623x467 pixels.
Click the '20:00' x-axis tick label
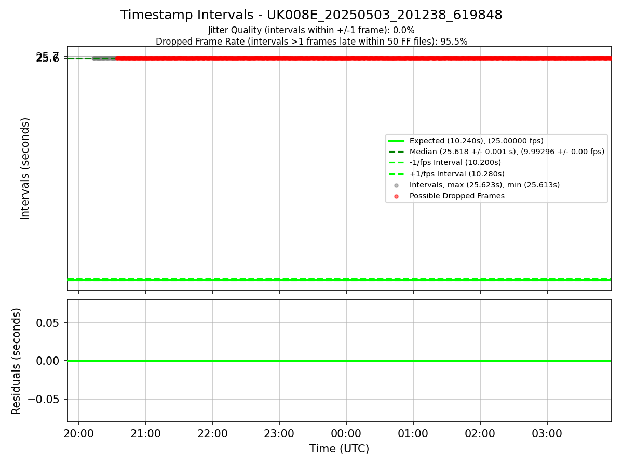click(78, 434)
